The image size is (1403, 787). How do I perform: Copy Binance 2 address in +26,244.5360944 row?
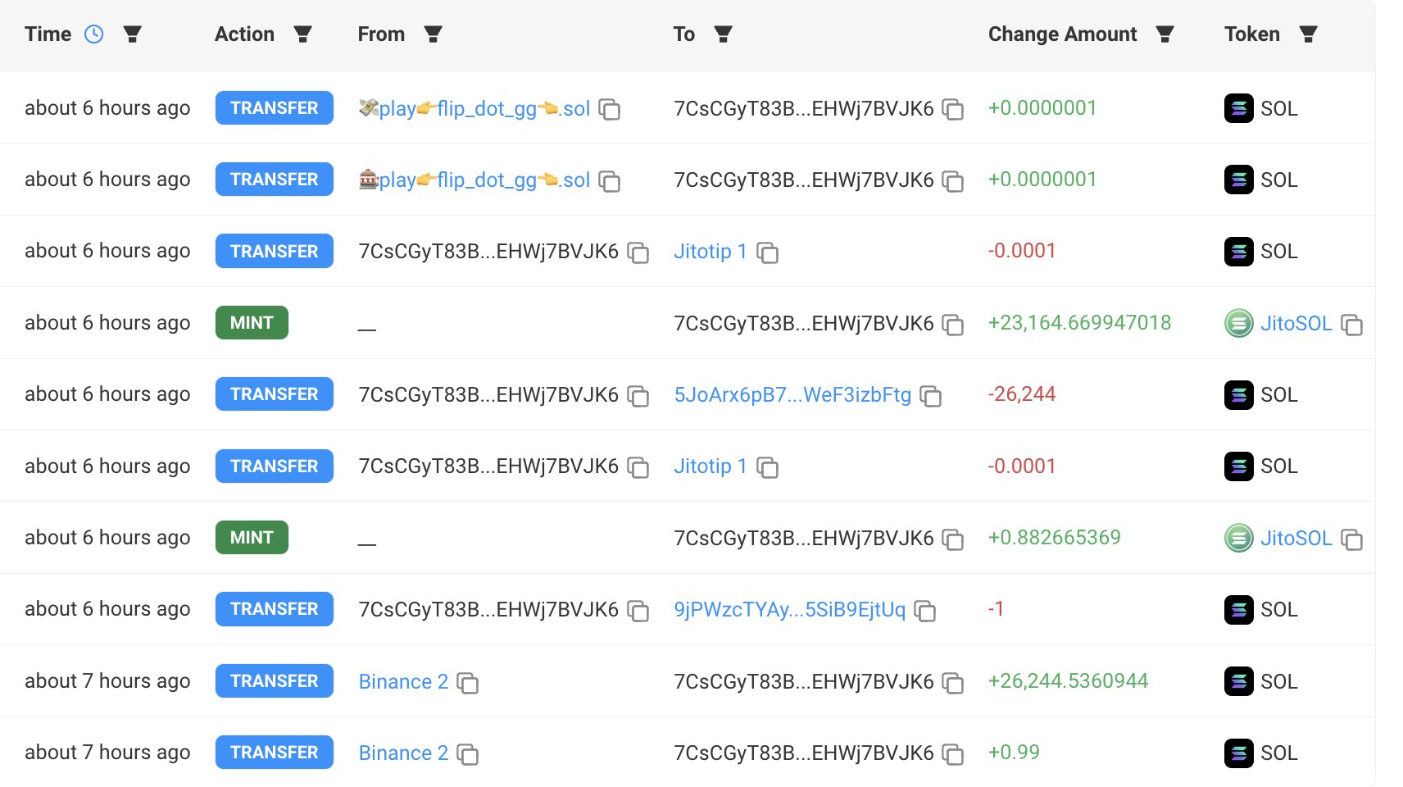[467, 683]
